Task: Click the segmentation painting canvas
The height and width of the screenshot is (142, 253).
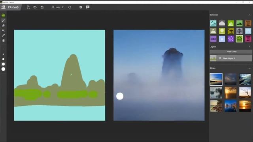Action: (60, 75)
